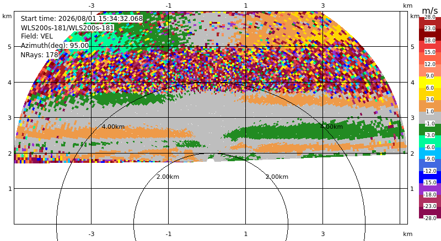Click the left 2.00km range ring label
The height and width of the screenshot is (241, 441).
coord(168,177)
